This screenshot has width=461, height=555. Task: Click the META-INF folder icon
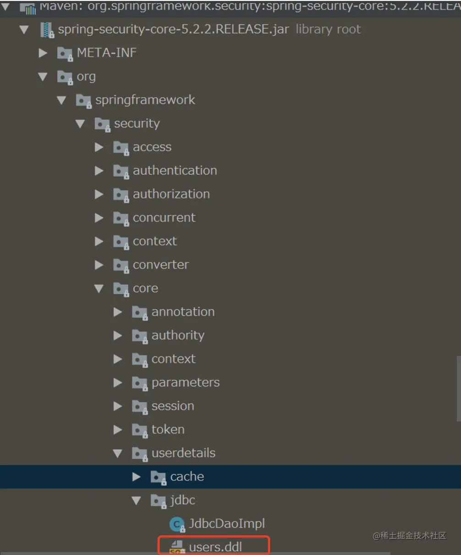click(x=65, y=54)
